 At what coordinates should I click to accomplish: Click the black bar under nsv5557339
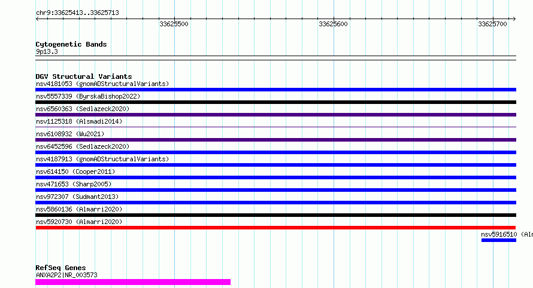point(275,102)
